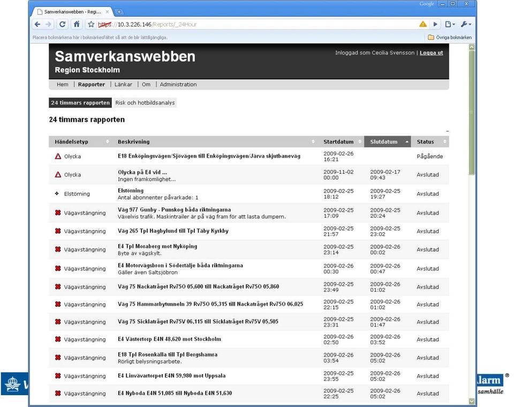Select text Rörligt belysningsarbete

[150, 361]
